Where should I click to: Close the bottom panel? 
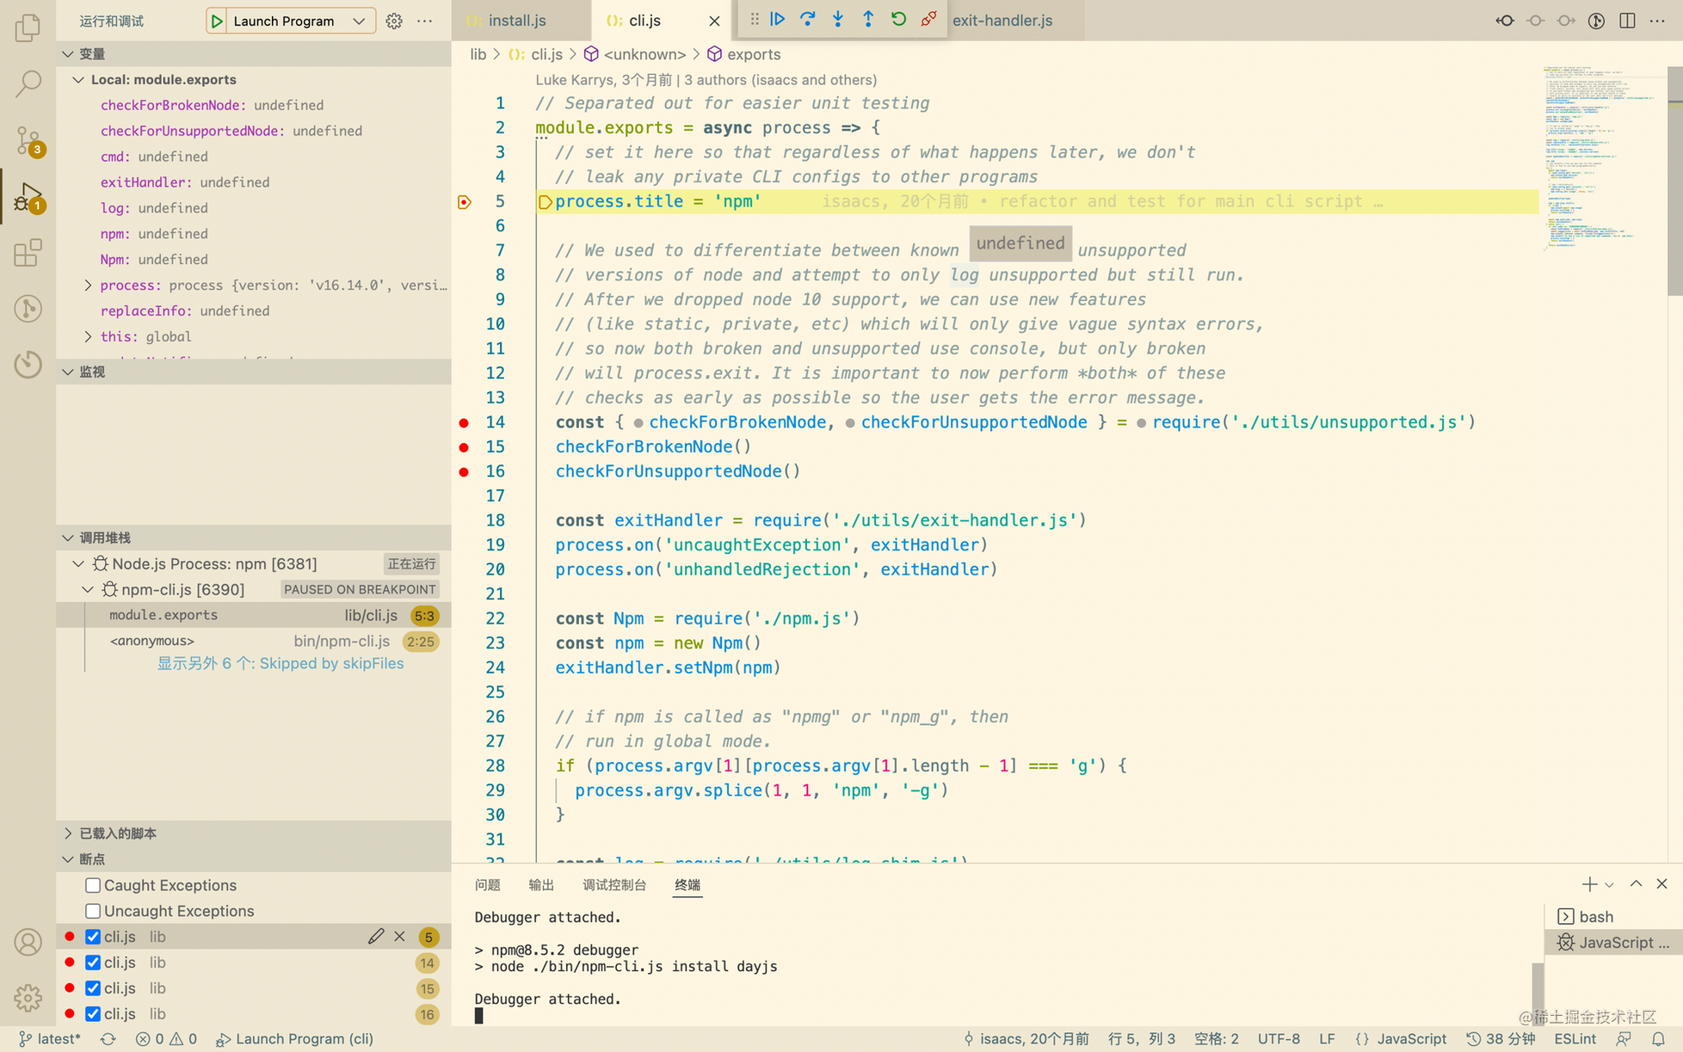click(1662, 884)
